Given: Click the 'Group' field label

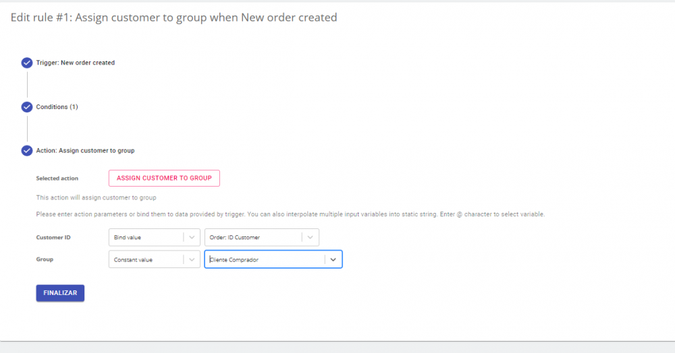Looking at the screenshot, I should coord(45,259).
